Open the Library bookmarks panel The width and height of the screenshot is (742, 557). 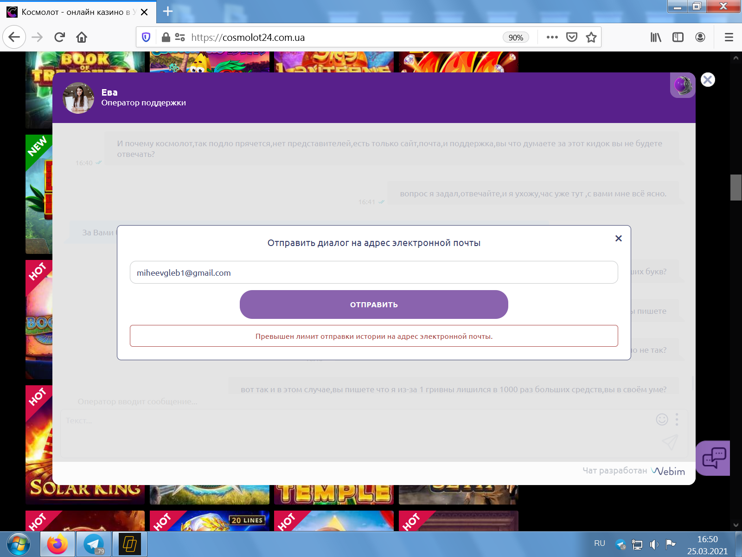click(656, 37)
